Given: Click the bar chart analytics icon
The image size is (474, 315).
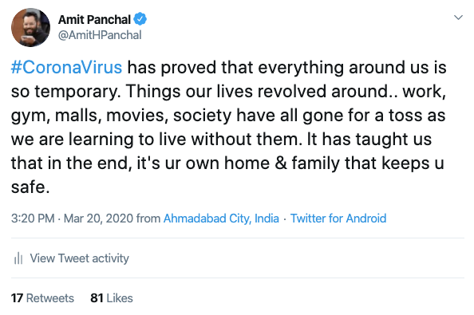Looking at the screenshot, I should tap(18, 258).
